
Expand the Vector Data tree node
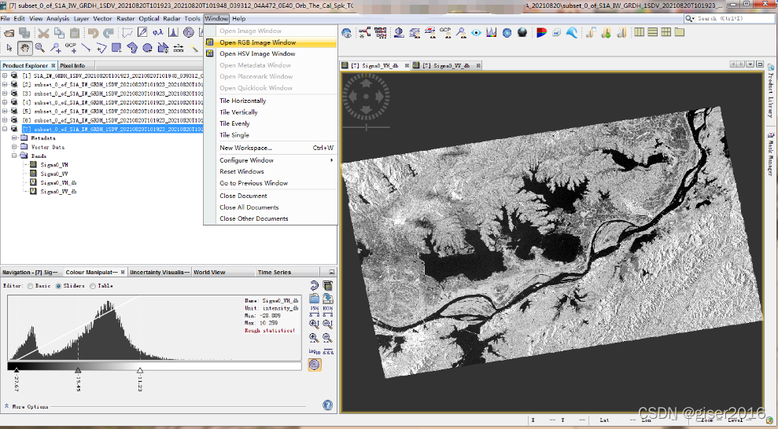pyautogui.click(x=14, y=147)
